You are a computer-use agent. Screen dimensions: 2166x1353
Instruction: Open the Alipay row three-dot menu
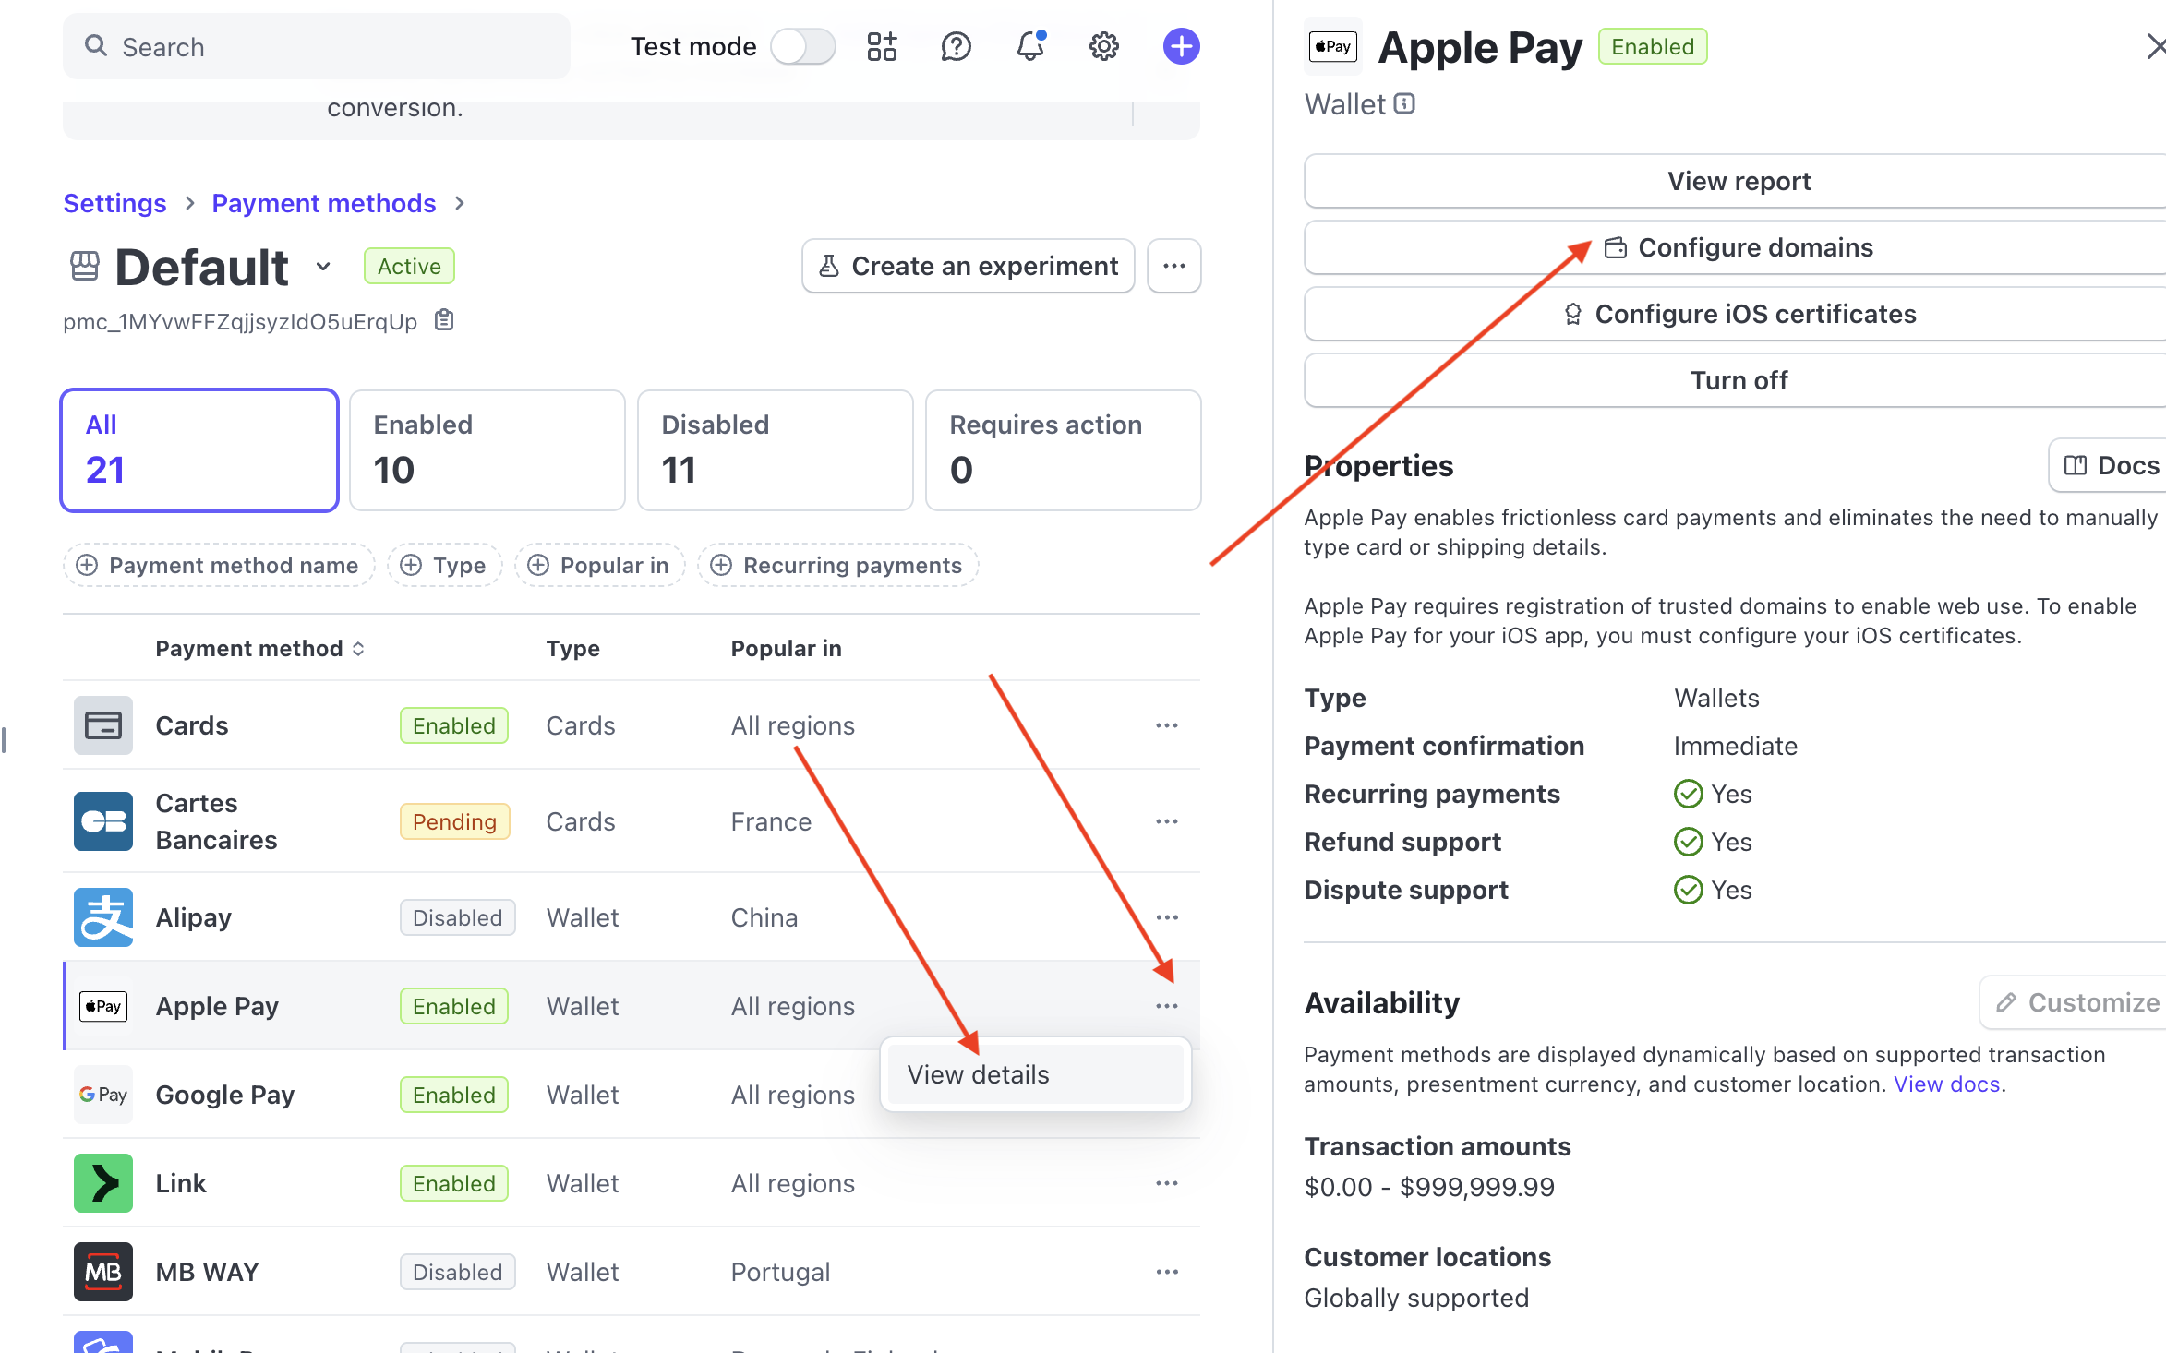[1167, 917]
